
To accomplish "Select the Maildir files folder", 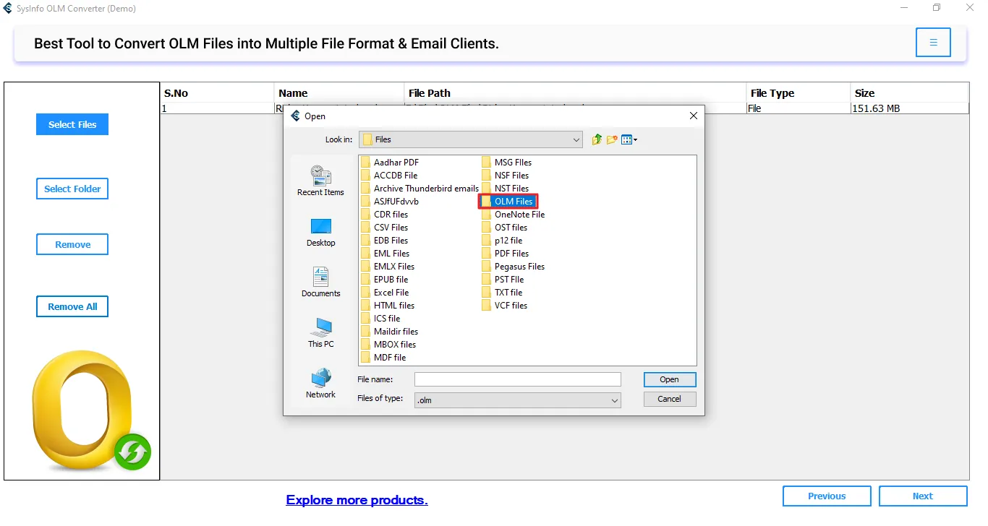I will [x=390, y=332].
